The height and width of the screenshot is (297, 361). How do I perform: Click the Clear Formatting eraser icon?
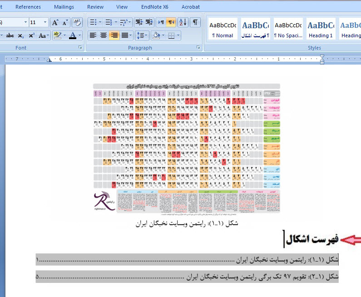coord(77,22)
